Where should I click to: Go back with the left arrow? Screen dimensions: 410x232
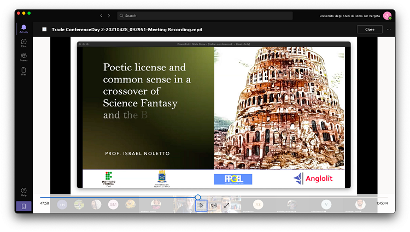click(101, 16)
